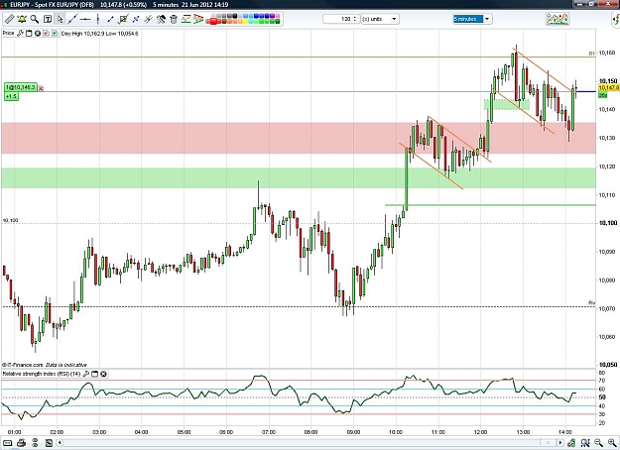The height and width of the screenshot is (450, 620).
Task: Click the left scroll arrow of the chart scrollbar
Action: [60, 443]
